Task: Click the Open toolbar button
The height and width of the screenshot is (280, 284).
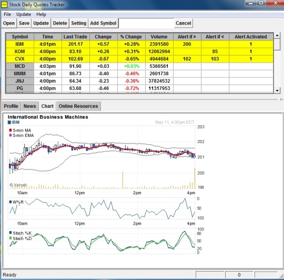Action: click(9, 23)
